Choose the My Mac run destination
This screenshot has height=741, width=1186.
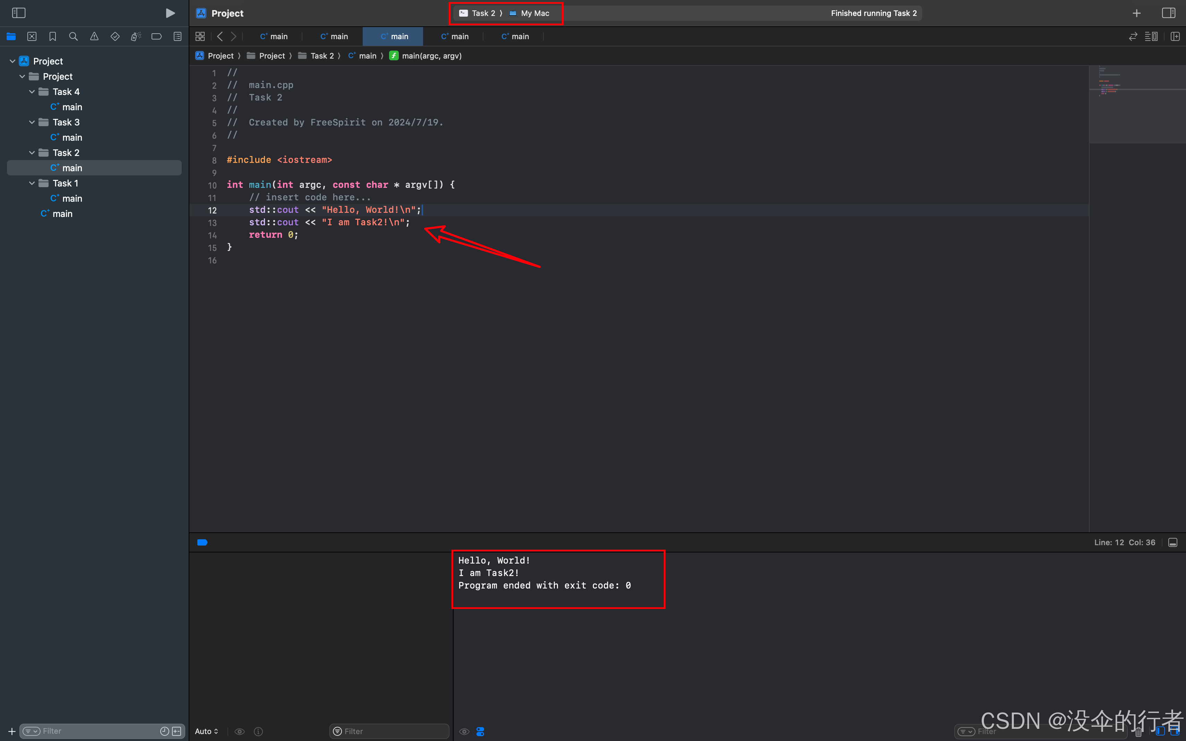coord(530,13)
